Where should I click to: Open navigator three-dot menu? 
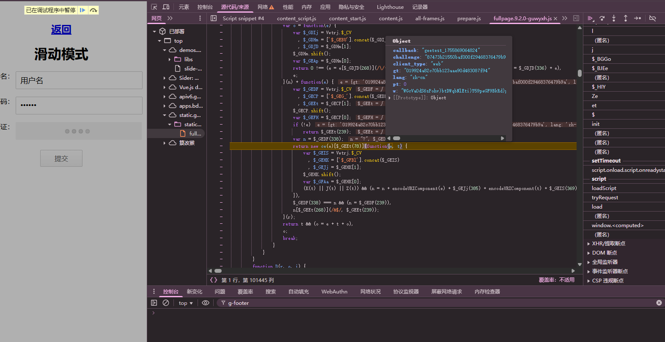coord(200,18)
